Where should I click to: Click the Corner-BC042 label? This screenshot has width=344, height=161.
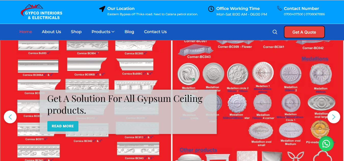click(x=313, y=48)
